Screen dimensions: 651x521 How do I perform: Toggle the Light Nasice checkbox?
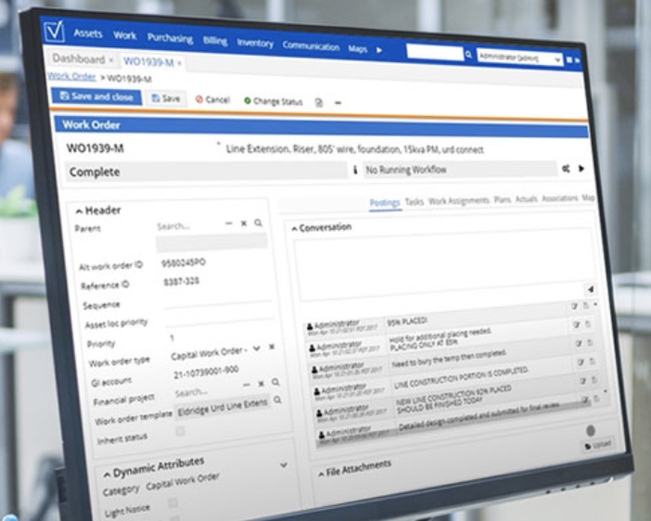coord(172,503)
